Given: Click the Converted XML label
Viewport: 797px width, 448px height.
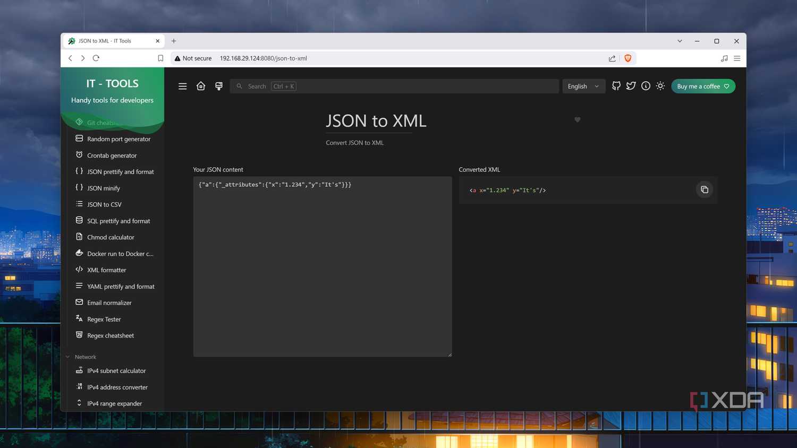Looking at the screenshot, I should (x=479, y=170).
